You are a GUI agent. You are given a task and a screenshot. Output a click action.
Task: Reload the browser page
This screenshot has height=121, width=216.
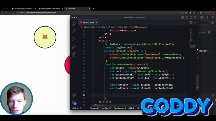tap(10, 13)
